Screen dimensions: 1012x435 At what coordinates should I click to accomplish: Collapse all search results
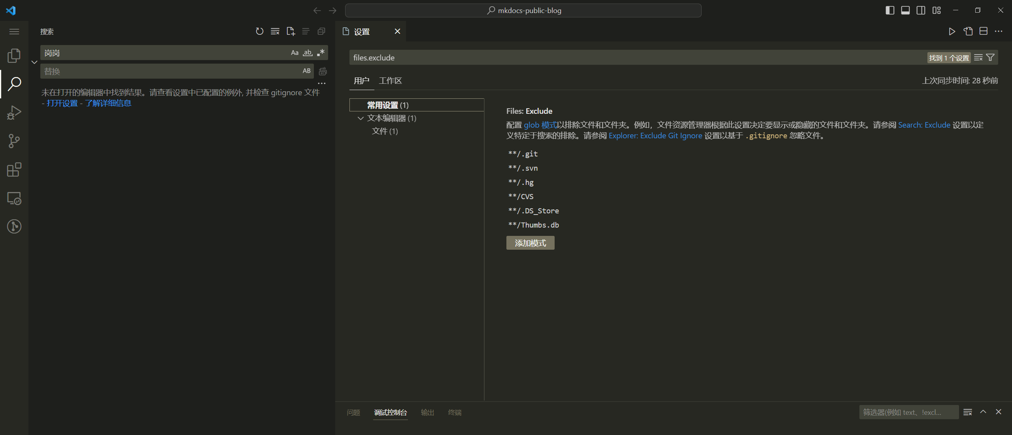point(321,31)
